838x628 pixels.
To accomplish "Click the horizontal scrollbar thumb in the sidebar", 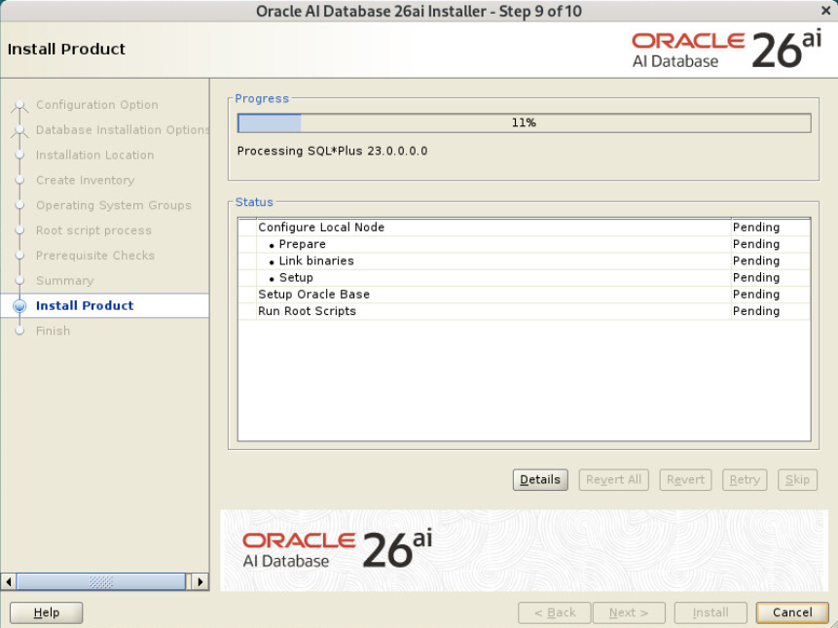I will point(101,581).
